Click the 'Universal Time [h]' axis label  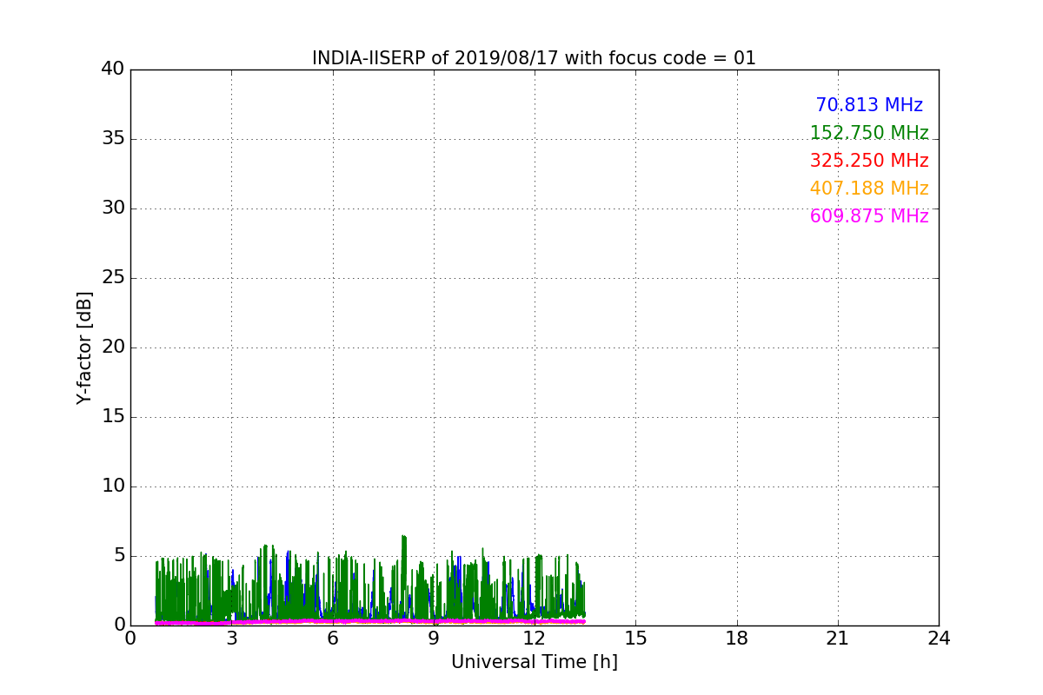(x=535, y=662)
